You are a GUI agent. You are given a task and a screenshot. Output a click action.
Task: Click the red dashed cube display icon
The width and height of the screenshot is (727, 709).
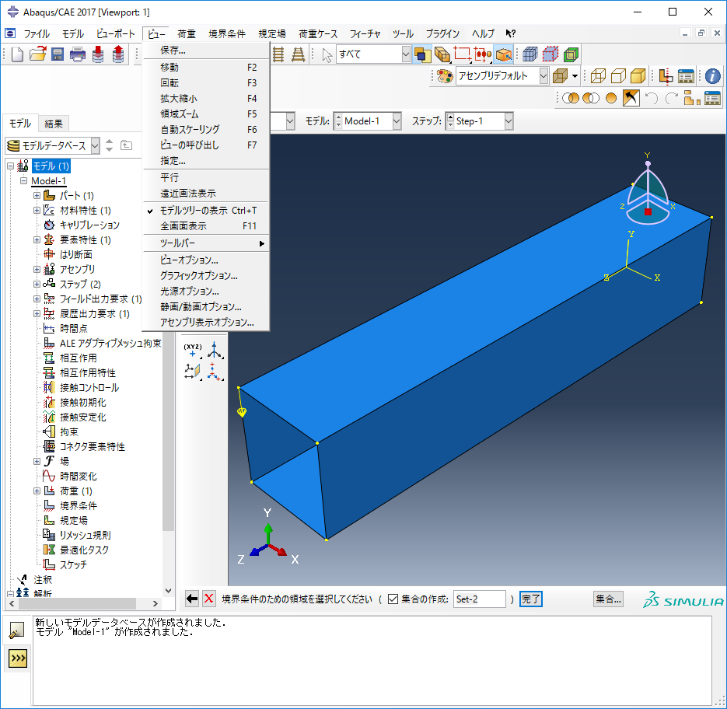550,54
